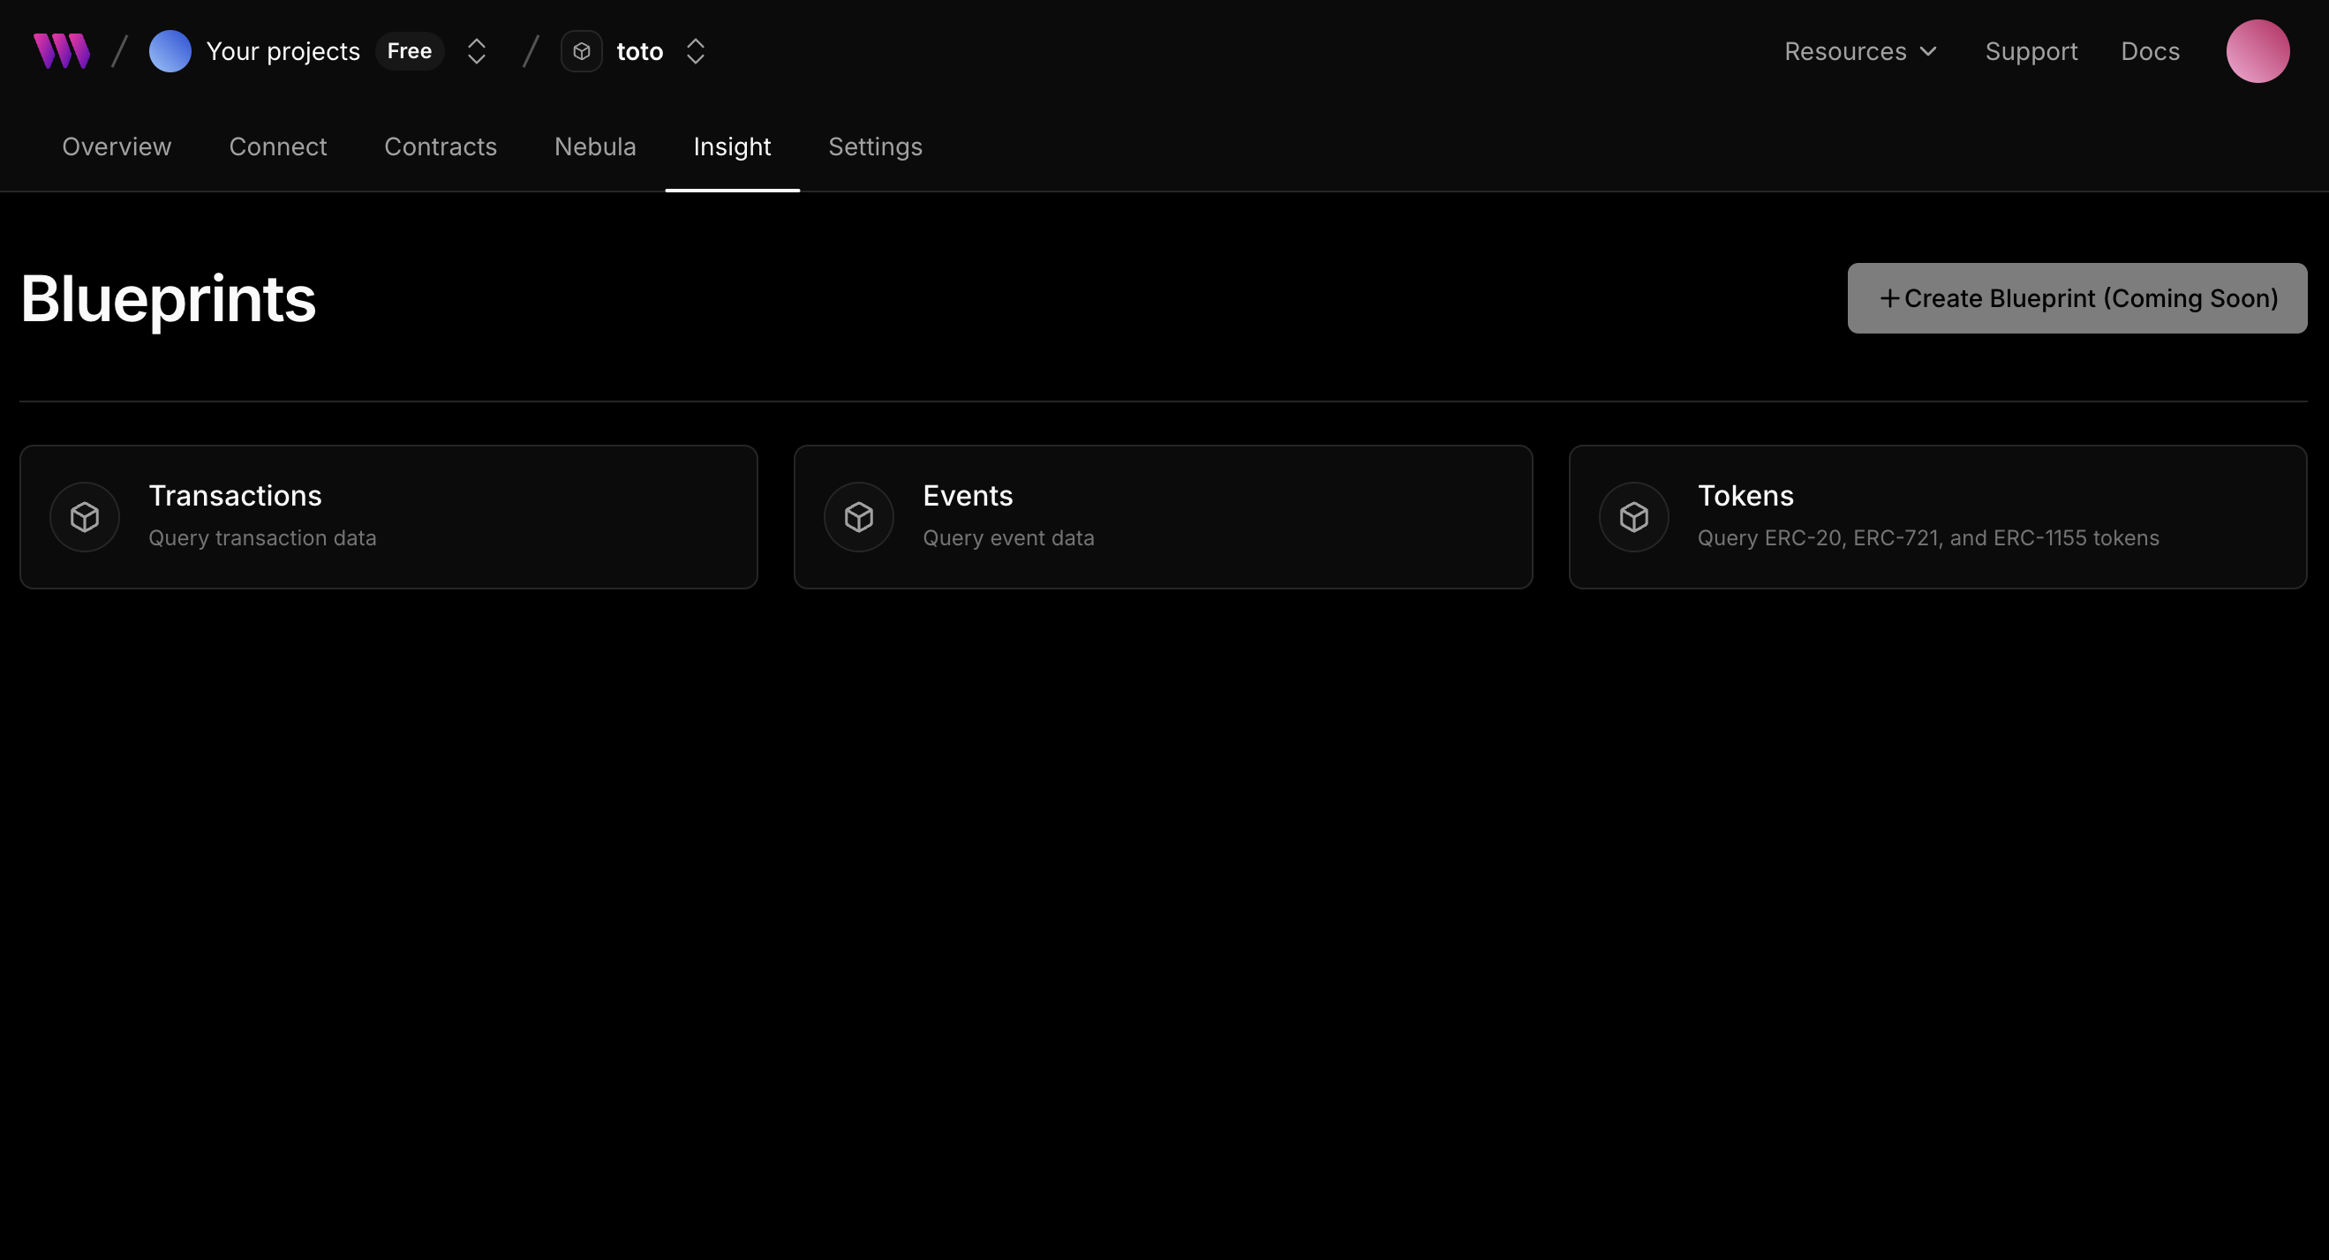Expand the toto project switcher chevrons

pyautogui.click(x=696, y=51)
